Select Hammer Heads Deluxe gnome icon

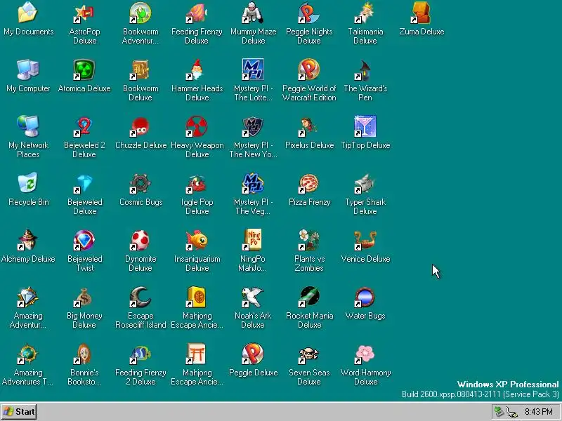(197, 69)
